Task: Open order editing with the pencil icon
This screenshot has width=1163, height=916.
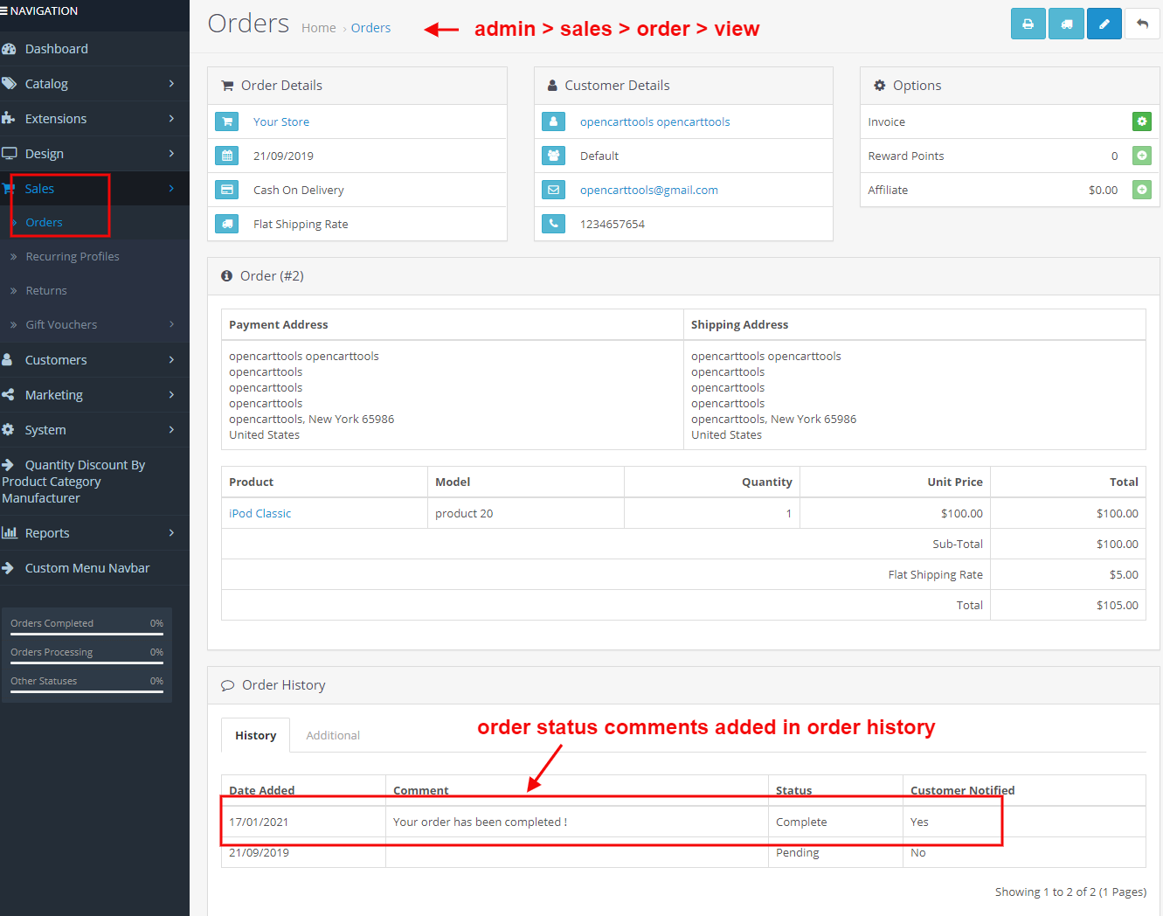Action: (x=1104, y=24)
